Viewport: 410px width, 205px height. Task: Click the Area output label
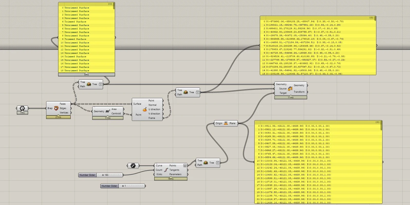(x=114, y=109)
